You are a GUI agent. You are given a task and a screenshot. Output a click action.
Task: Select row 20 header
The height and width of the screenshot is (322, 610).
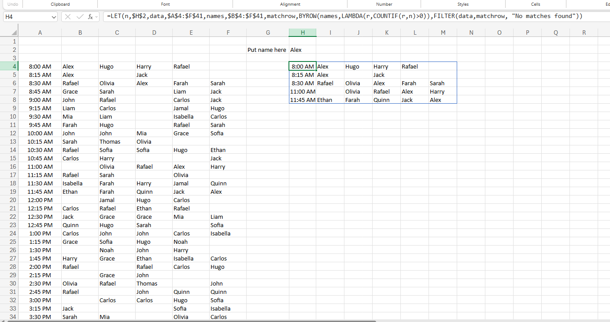(x=9, y=200)
